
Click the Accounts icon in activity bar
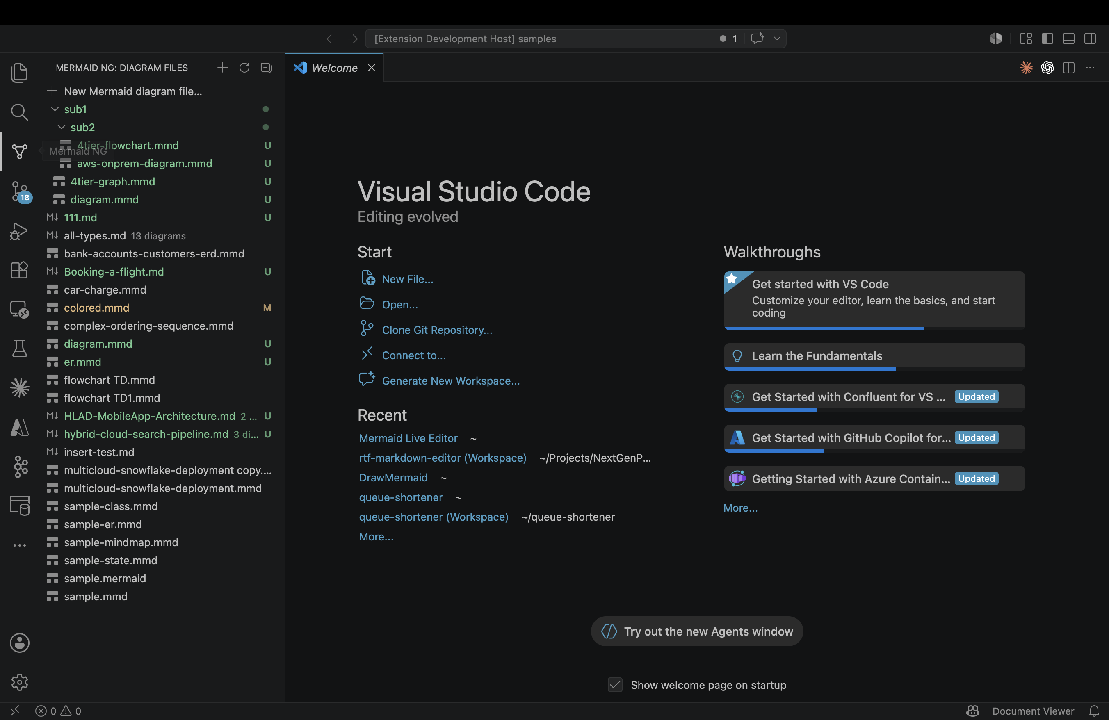tap(19, 643)
